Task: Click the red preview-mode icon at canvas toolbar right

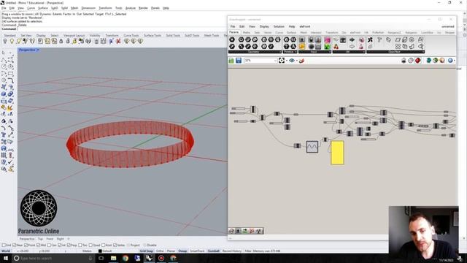Action: pyautogui.click(x=418, y=61)
